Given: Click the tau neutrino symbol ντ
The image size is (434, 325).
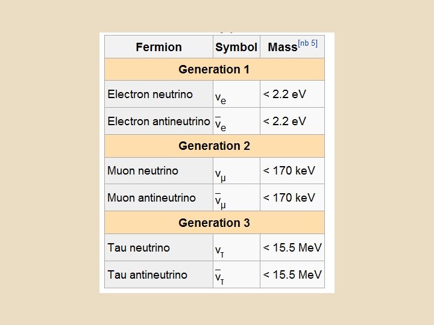Looking at the screenshot, I should click(x=220, y=250).
